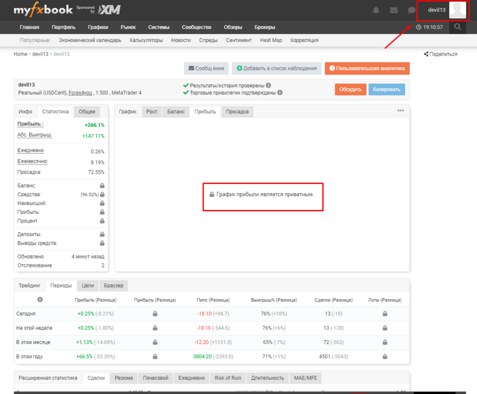Click the lock icon beside Баланс
Screen dimensions: 477x394
(102, 185)
